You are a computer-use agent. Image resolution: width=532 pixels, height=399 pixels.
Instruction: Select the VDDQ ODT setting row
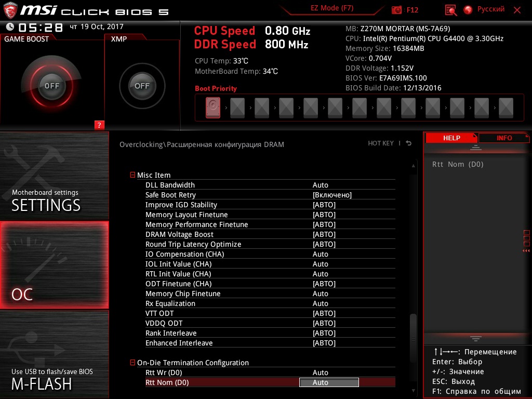[x=270, y=323]
